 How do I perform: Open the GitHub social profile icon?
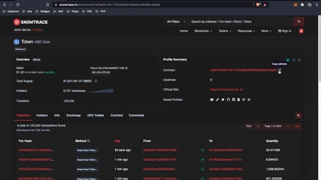(x=228, y=99)
